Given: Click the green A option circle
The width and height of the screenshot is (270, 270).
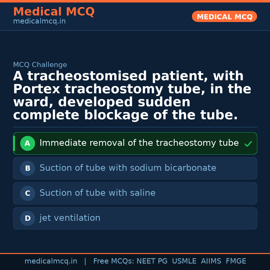Looking at the screenshot, I should point(27,143).
